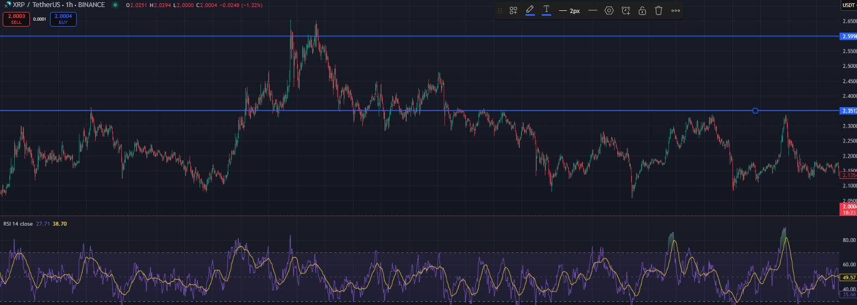Image resolution: width=857 pixels, height=305 pixels.
Task: Click the price change −0.0248 (−1.22%) text
Action: pyautogui.click(x=241, y=5)
